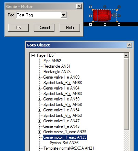This screenshot has width=138, height=151.
Task: Expand Genie valve1_e AN69
Action: [39, 77]
